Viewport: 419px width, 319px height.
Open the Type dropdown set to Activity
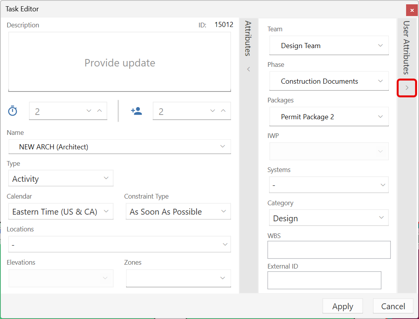[61, 178]
